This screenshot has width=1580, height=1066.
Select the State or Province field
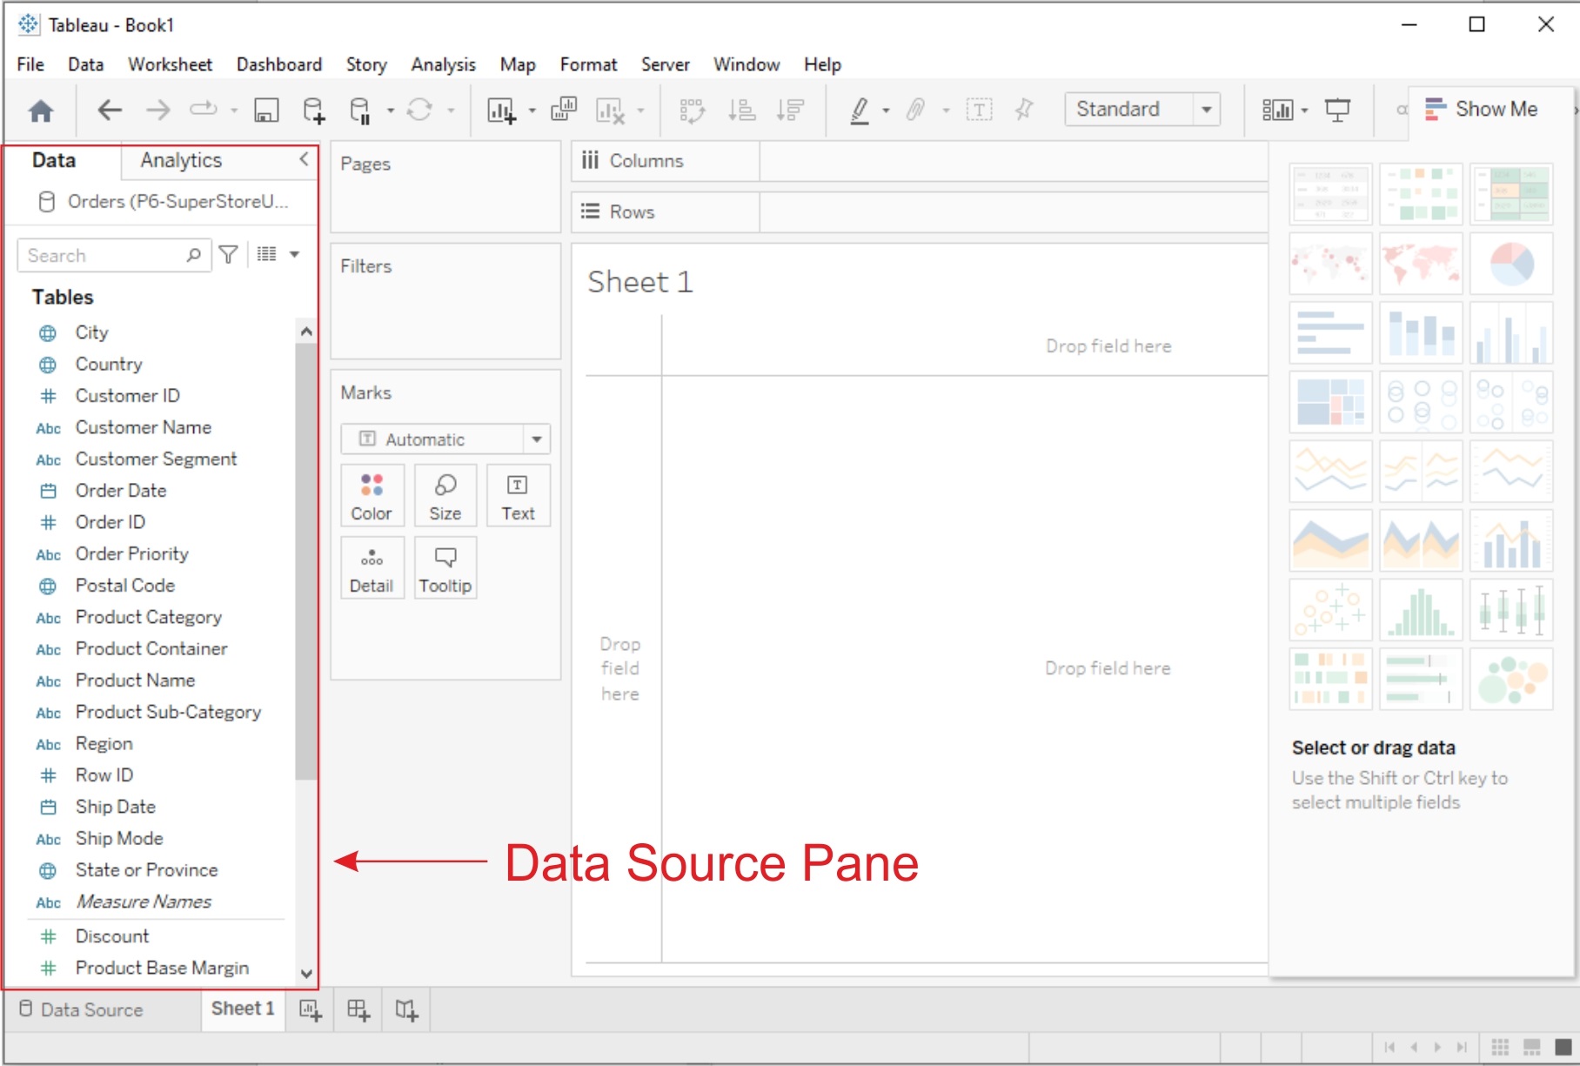coord(146,870)
